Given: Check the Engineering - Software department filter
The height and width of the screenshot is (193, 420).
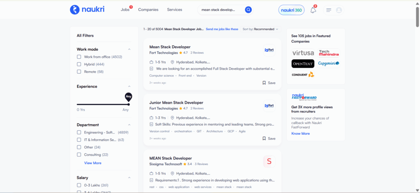Looking at the screenshot, I should pos(79,132).
